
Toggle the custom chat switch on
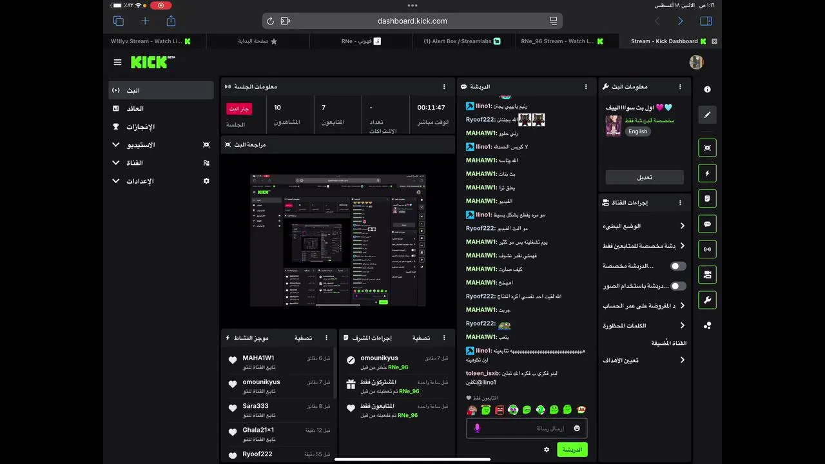point(678,266)
